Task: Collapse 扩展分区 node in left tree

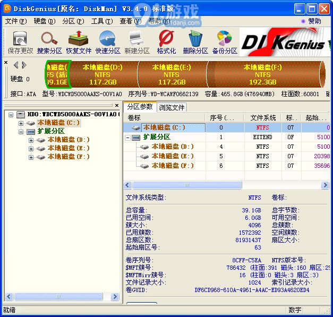Action: pos(21,132)
